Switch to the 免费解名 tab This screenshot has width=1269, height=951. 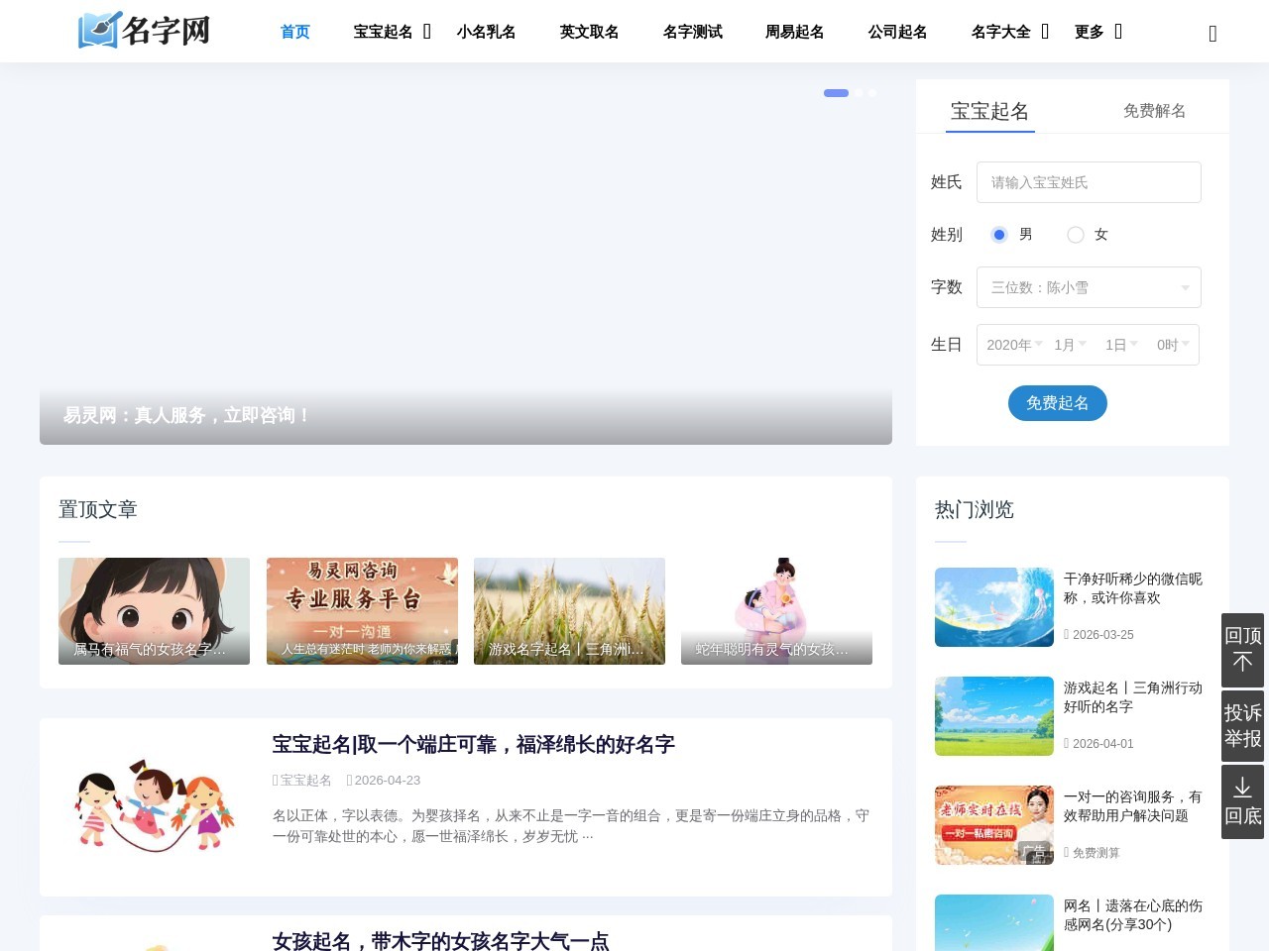pyautogui.click(x=1153, y=110)
